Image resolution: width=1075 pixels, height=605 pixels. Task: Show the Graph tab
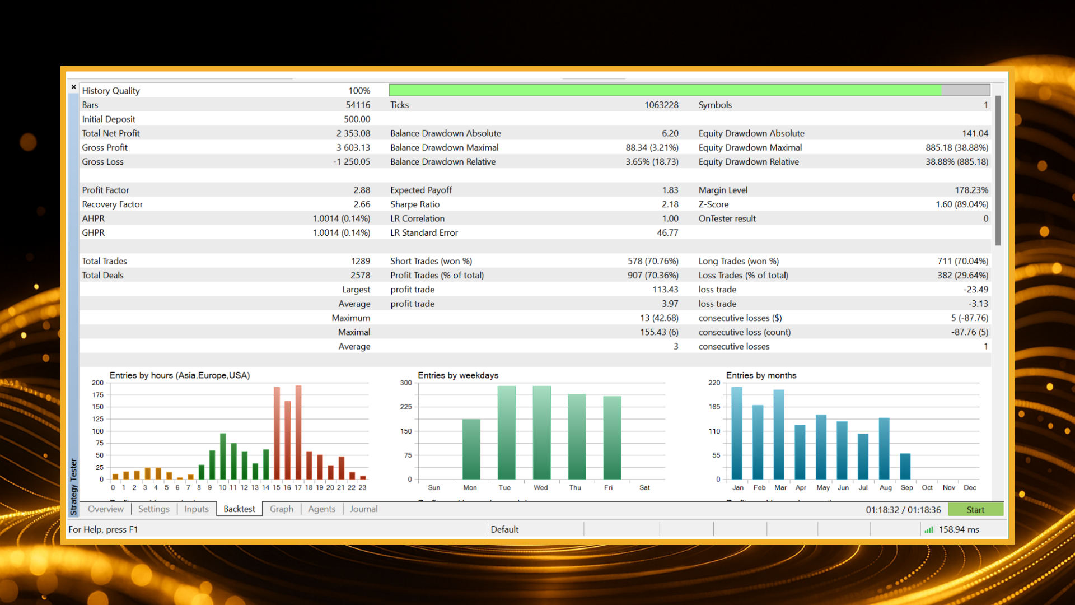(281, 509)
